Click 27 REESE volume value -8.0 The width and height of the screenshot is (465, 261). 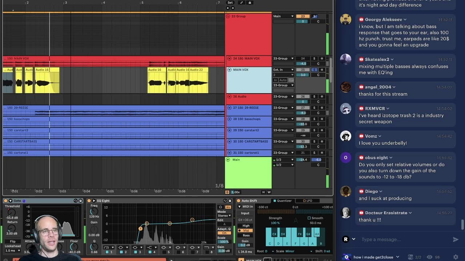tap(303, 113)
